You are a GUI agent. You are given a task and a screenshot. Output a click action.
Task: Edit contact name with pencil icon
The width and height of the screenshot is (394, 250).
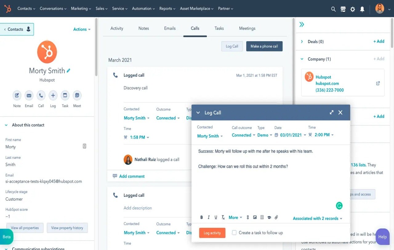(x=68, y=71)
